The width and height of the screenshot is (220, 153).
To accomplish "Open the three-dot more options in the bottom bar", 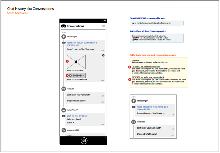I will (105, 138).
